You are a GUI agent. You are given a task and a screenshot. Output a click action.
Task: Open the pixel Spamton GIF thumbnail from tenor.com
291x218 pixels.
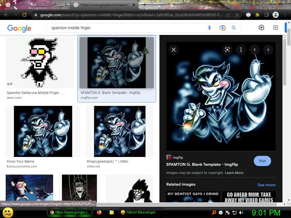pos(40,62)
